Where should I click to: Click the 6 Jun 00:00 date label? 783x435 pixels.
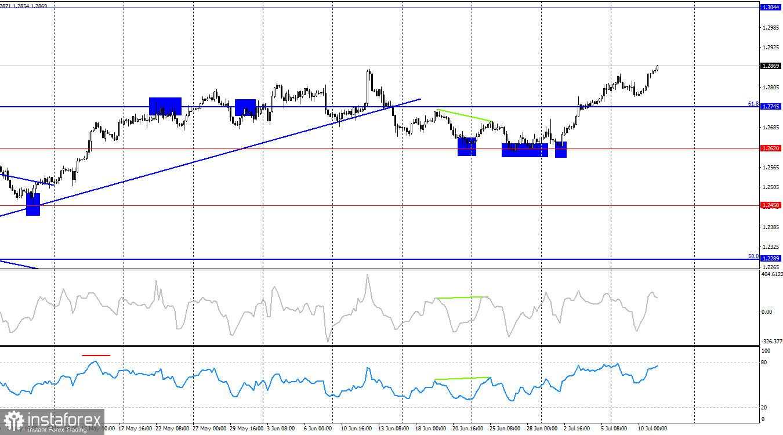point(318,429)
